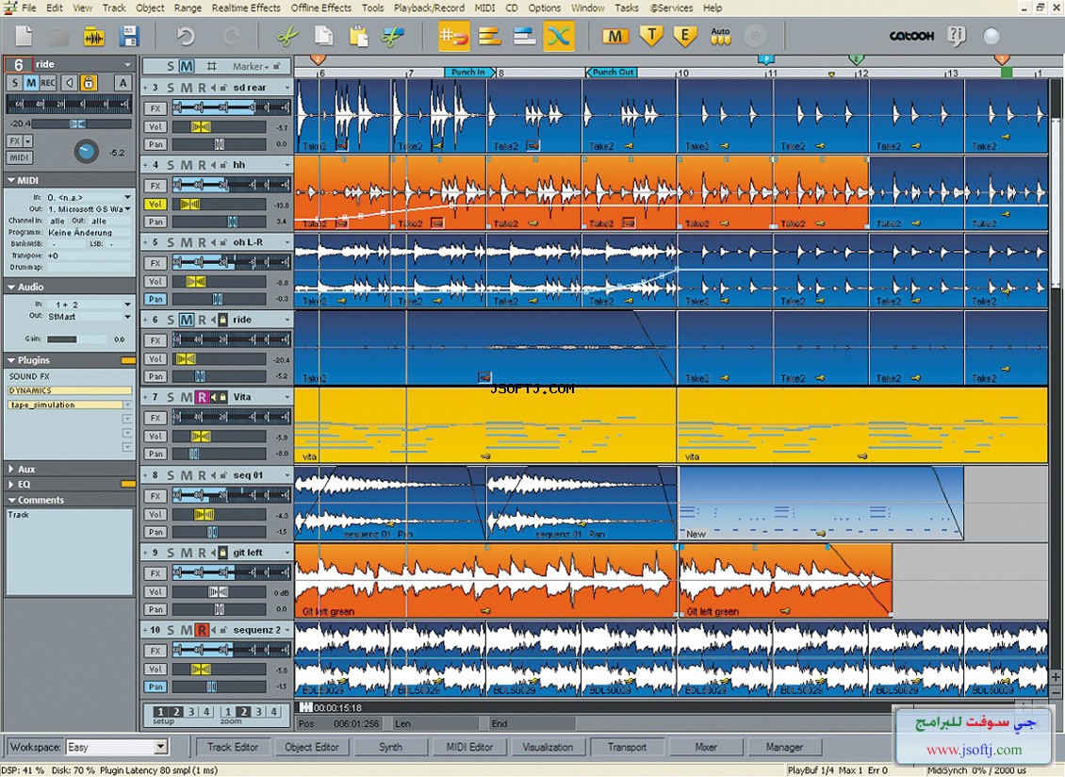Click the Punch Out marker on the timeline

(x=612, y=72)
